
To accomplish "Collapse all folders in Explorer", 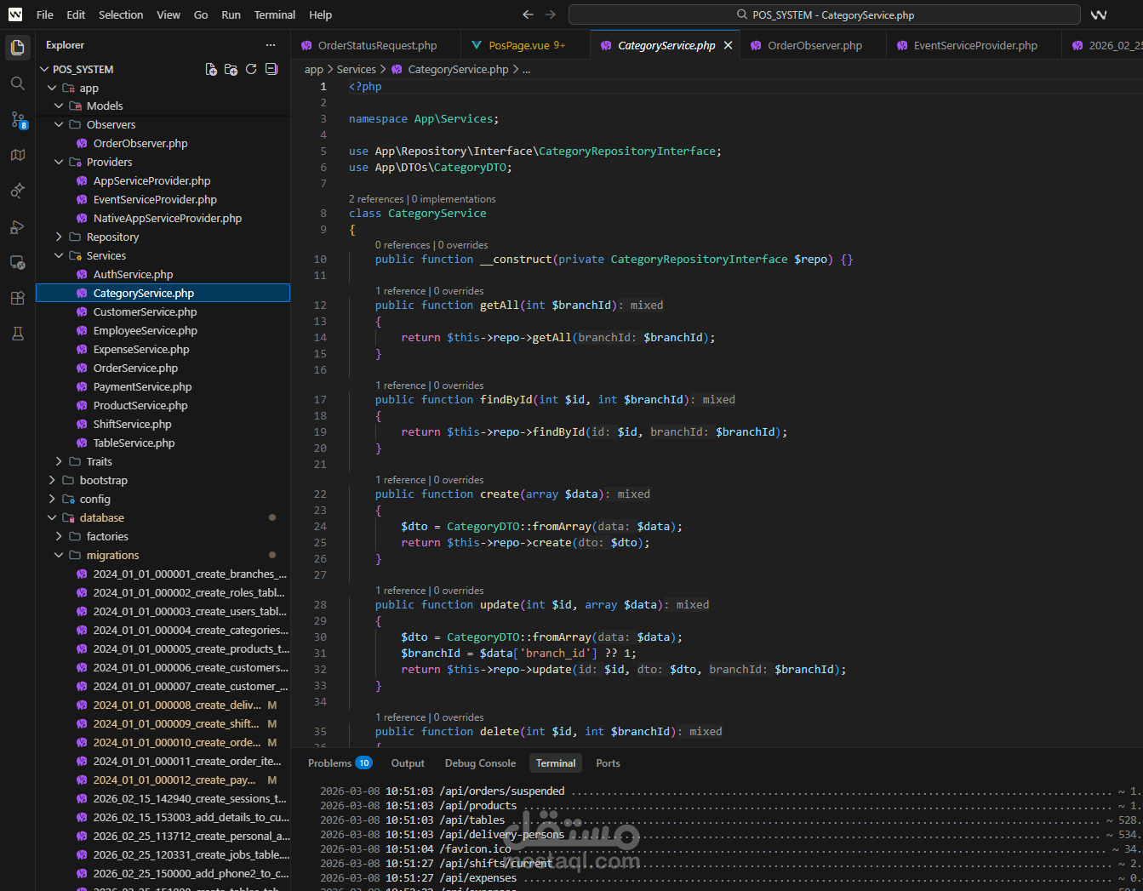I will (271, 69).
